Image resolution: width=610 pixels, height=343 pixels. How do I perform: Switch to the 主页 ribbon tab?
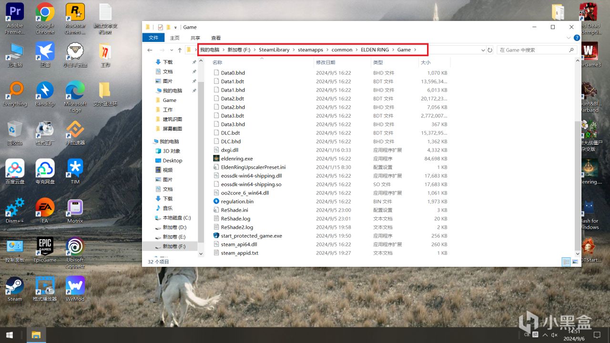[175, 38]
